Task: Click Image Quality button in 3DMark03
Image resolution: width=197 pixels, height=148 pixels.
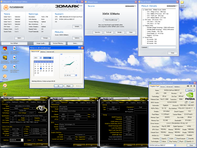Action: pos(41,43)
